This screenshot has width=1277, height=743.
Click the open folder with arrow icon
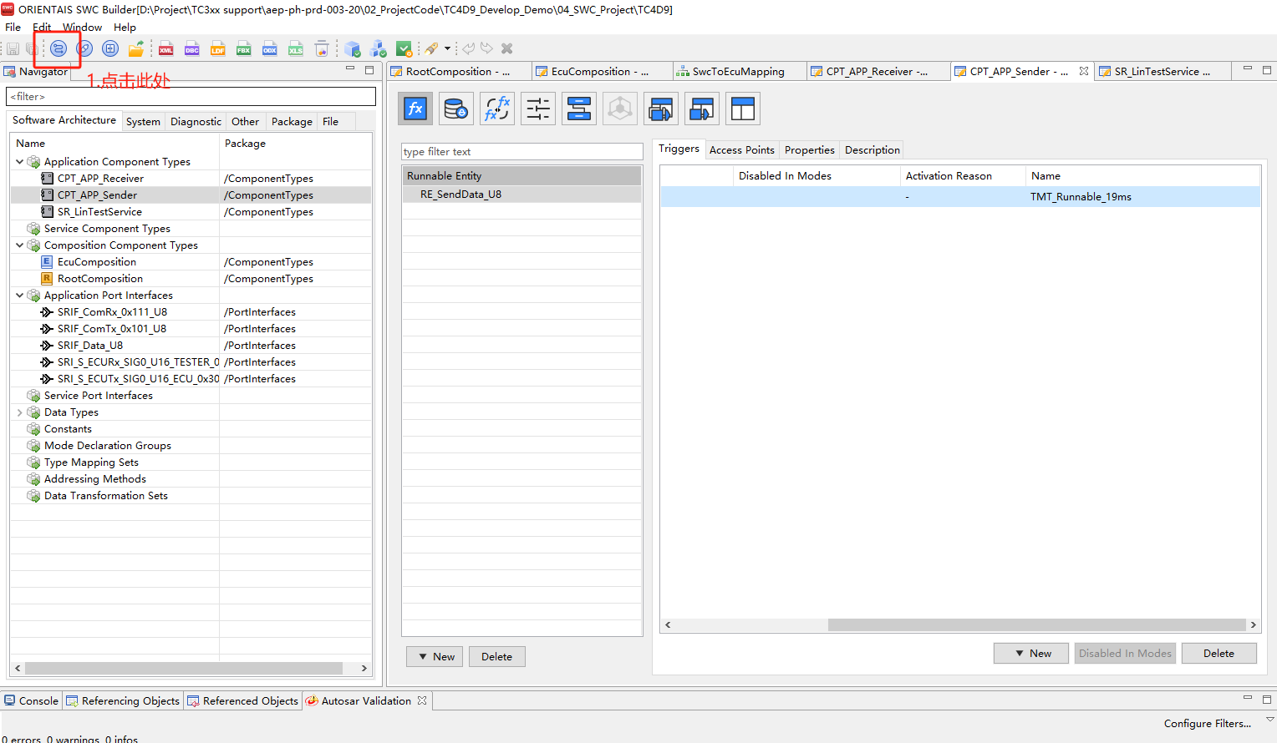pyautogui.click(x=136, y=49)
